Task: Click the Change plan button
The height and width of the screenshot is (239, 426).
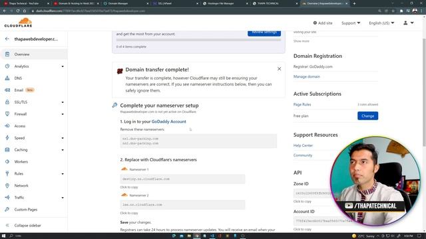Action: 367,116
